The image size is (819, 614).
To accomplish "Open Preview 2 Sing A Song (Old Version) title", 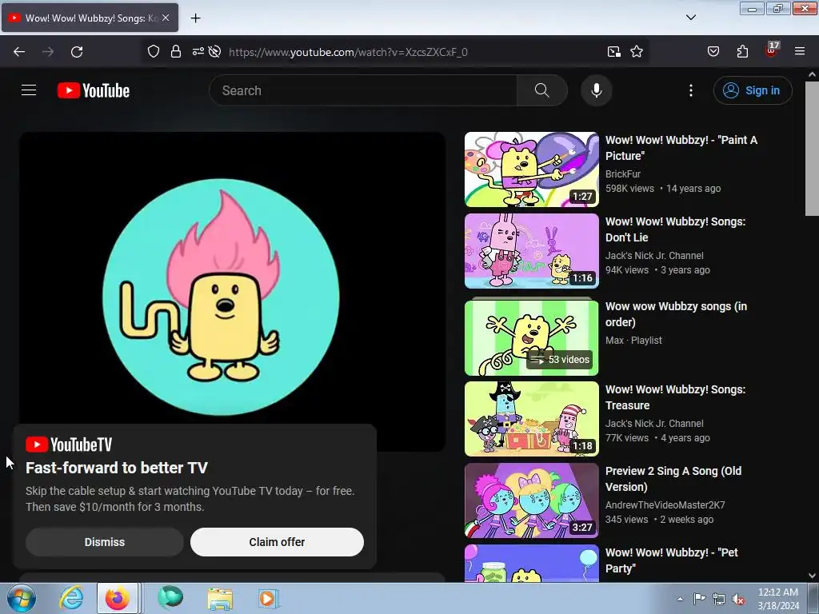I will click(673, 479).
